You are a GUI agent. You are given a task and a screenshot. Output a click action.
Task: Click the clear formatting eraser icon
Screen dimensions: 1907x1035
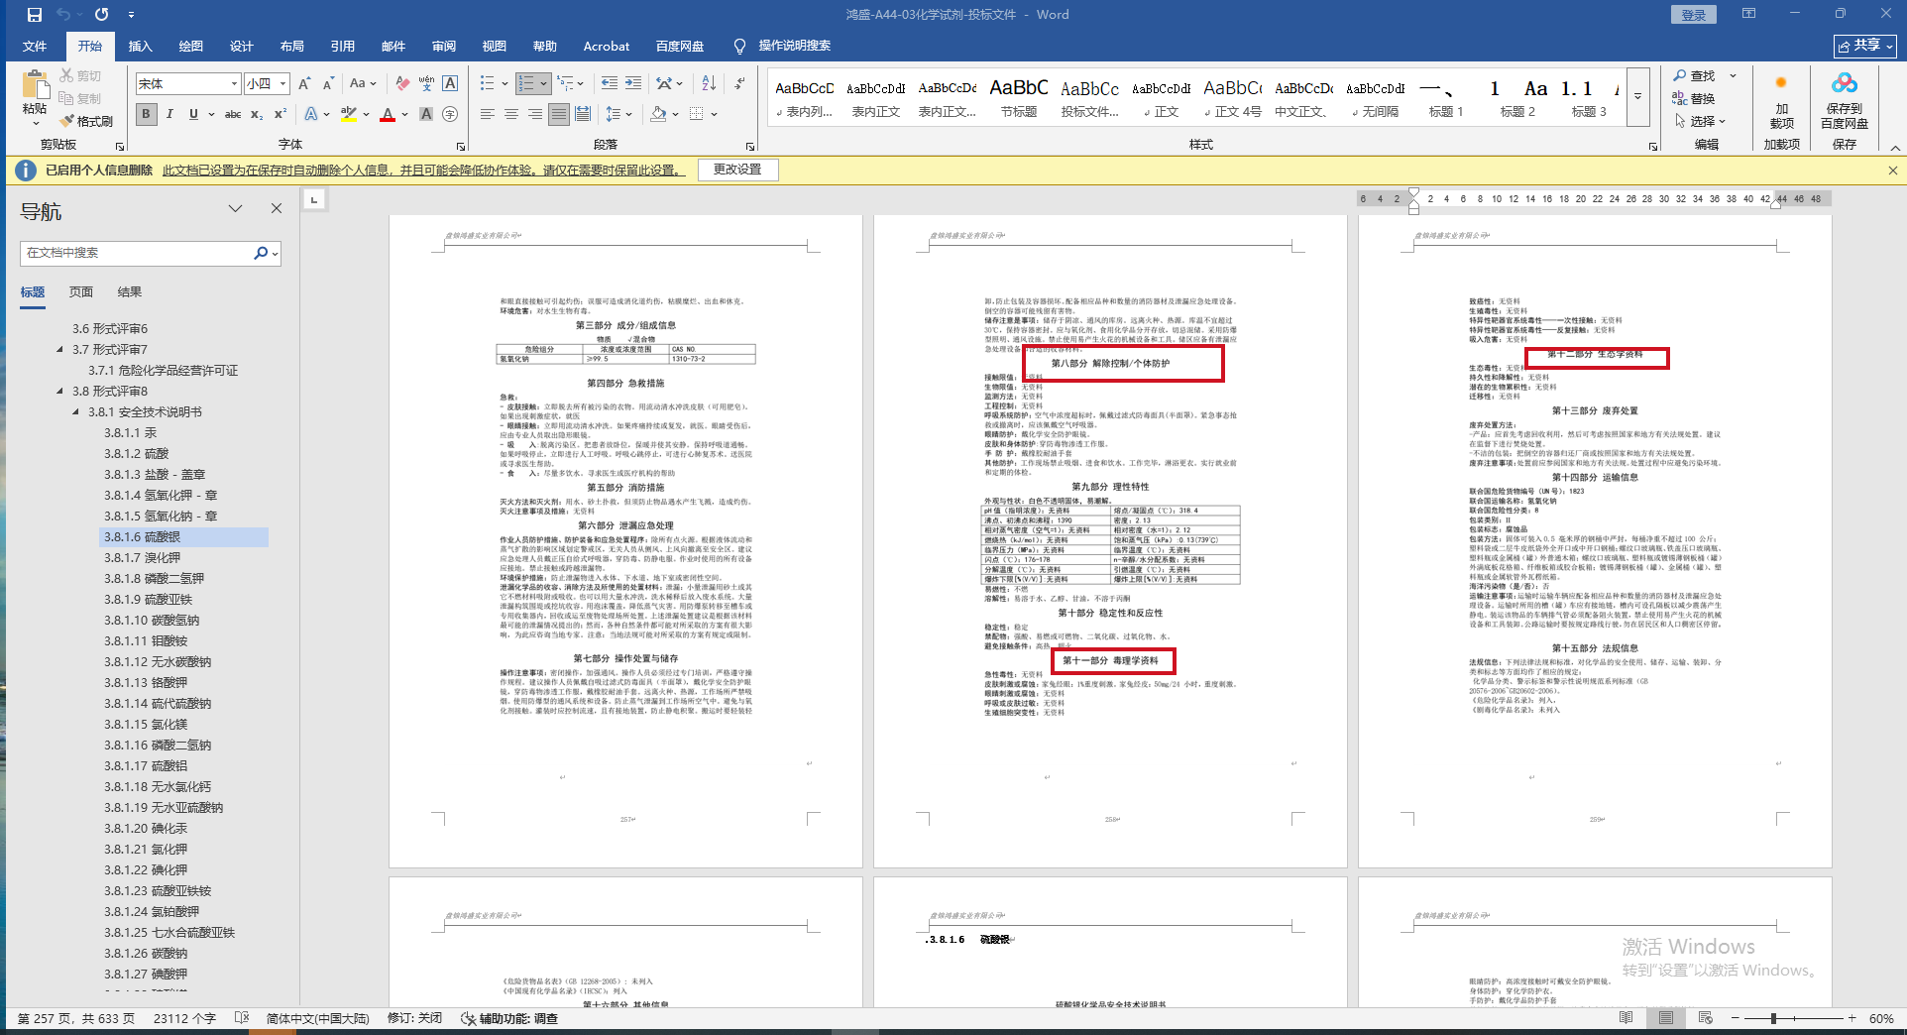(402, 83)
